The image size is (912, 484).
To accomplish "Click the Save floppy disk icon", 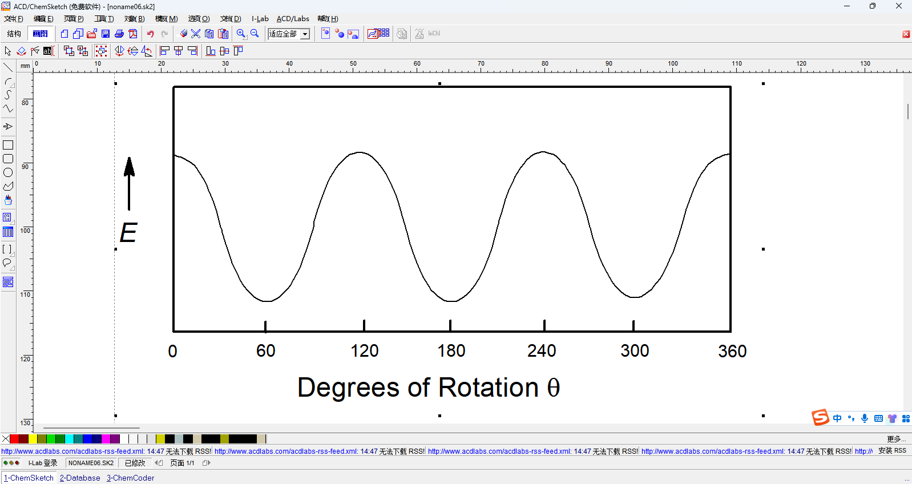I will tap(106, 34).
